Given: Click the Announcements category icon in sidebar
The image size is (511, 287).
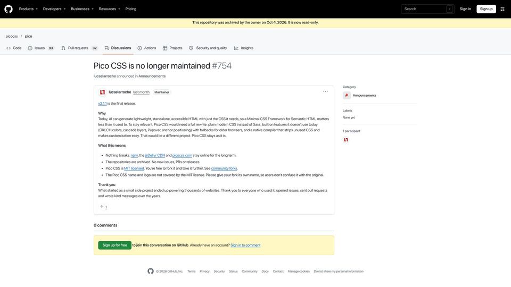Looking at the screenshot, I should click(347, 95).
